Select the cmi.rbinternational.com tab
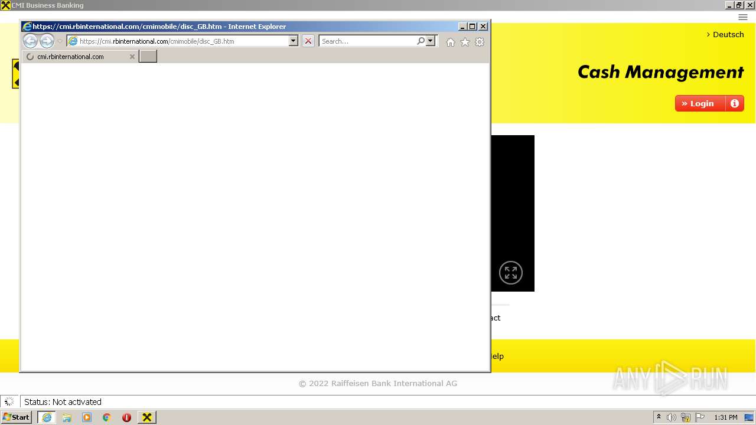756x425 pixels. tap(80, 57)
